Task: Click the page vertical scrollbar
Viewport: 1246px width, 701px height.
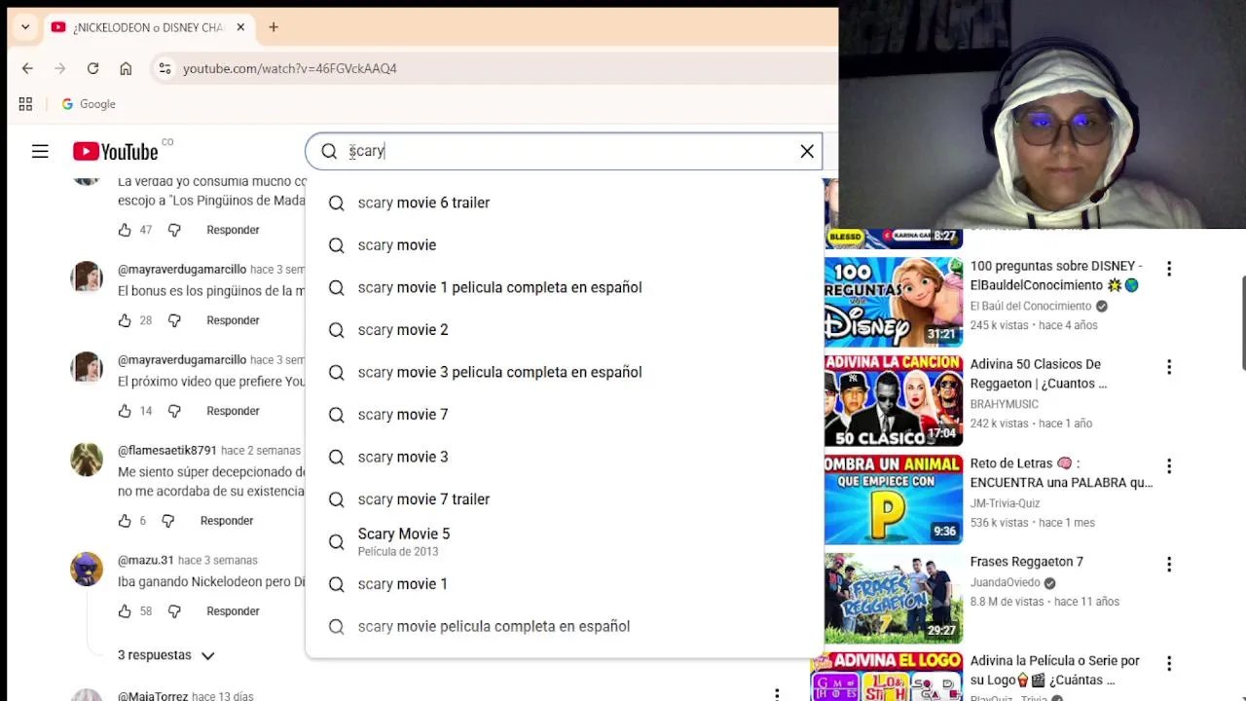Action: [1243, 324]
